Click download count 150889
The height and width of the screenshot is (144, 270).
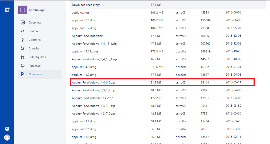coord(205,20)
